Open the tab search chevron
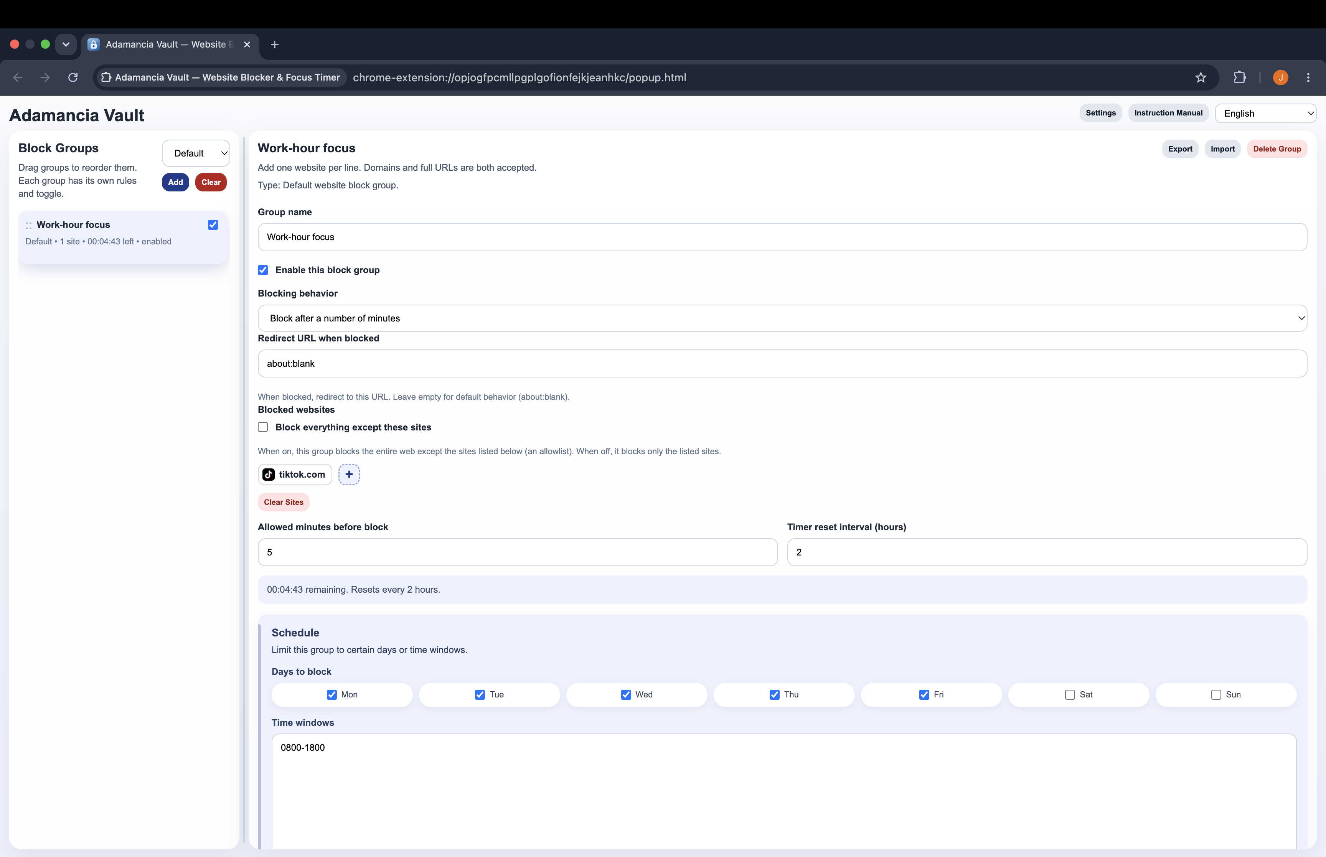The height and width of the screenshot is (857, 1326). (x=66, y=44)
